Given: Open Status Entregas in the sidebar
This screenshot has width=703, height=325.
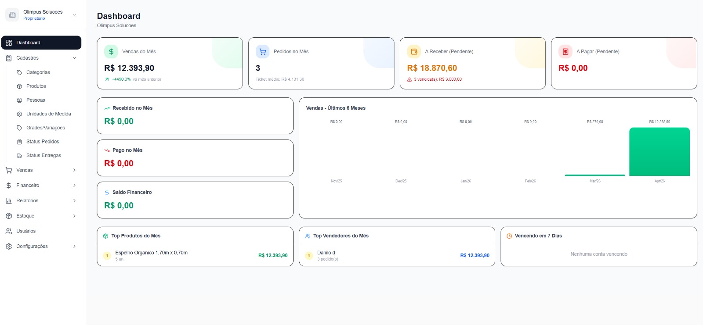Looking at the screenshot, I should click(x=43, y=155).
